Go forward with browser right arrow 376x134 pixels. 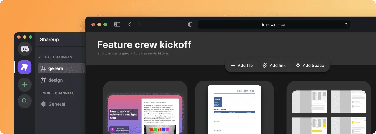(x=139, y=24)
